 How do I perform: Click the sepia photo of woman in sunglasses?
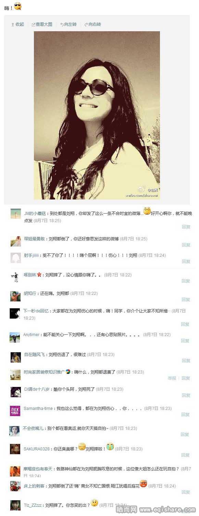pyautogui.click(x=97, y=115)
